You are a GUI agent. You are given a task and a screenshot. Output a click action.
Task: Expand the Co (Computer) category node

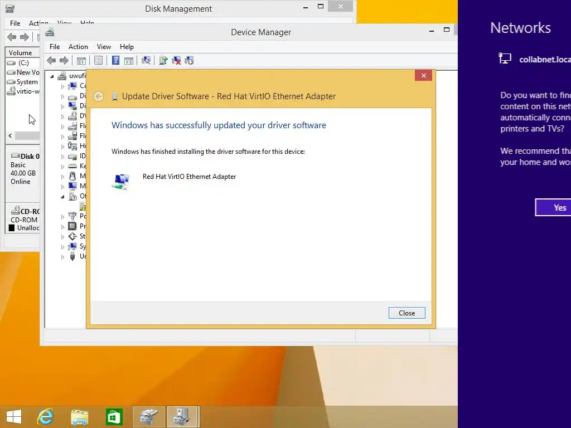coord(62,86)
